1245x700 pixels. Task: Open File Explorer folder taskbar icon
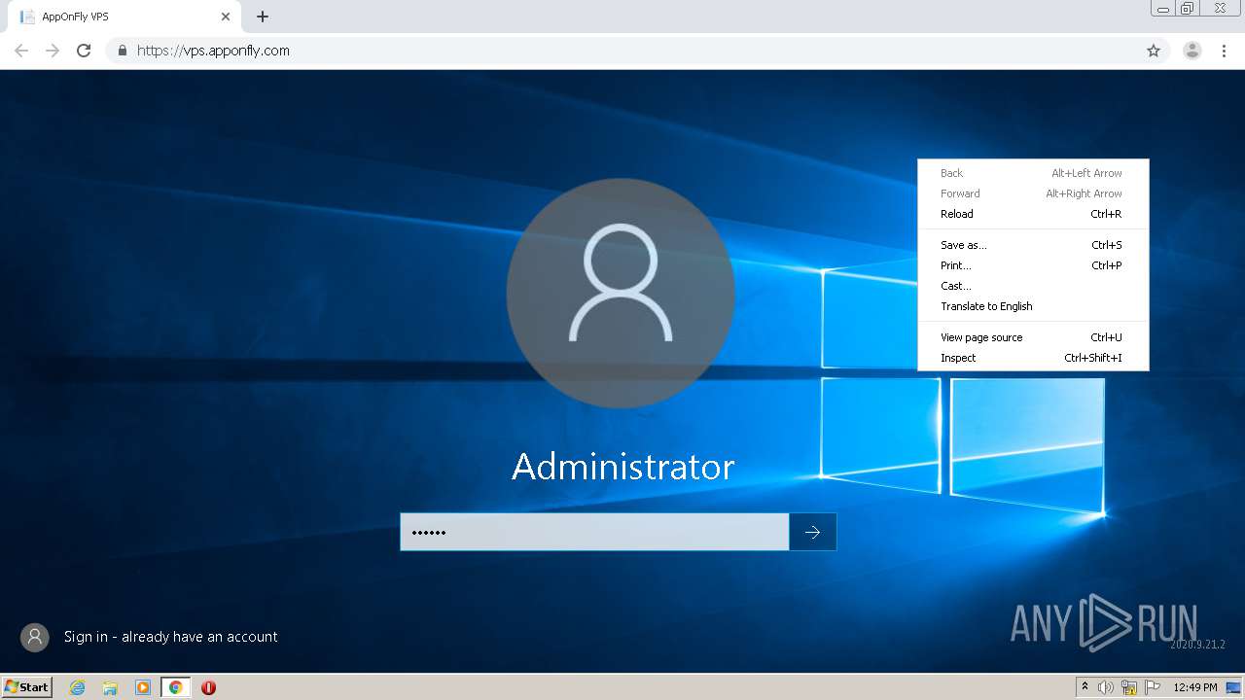[x=110, y=687]
